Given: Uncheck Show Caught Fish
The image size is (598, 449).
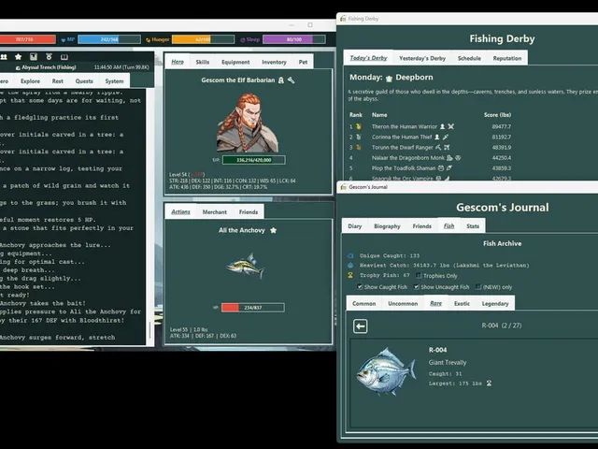Looking at the screenshot, I should point(359,287).
